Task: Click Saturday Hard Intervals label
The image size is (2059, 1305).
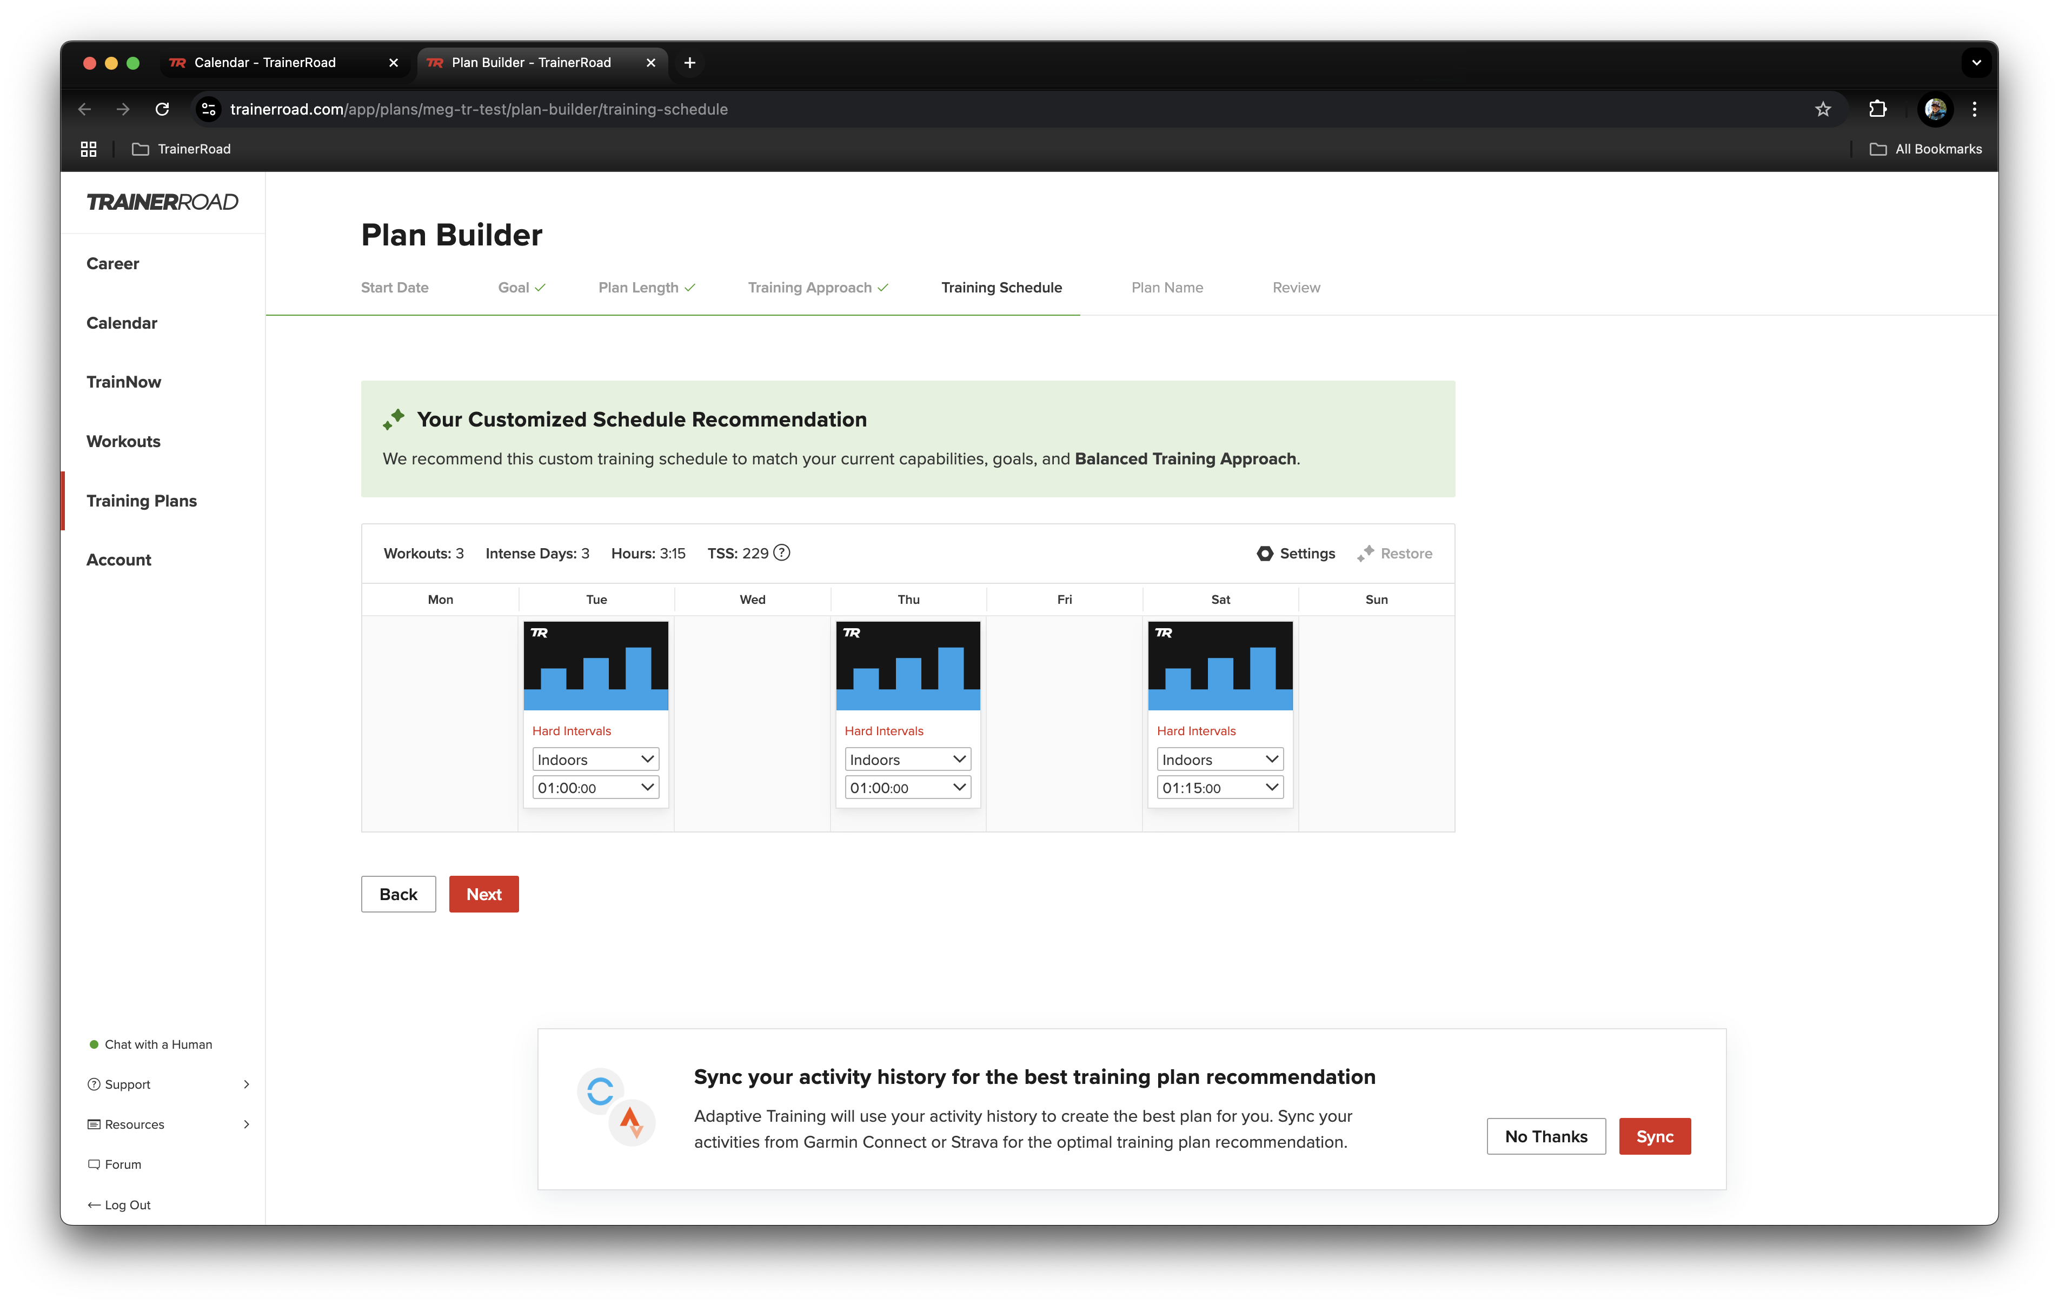Action: [1196, 731]
